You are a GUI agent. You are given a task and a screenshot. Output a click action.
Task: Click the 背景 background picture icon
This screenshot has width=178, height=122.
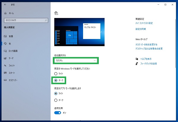[x=5, y=36]
